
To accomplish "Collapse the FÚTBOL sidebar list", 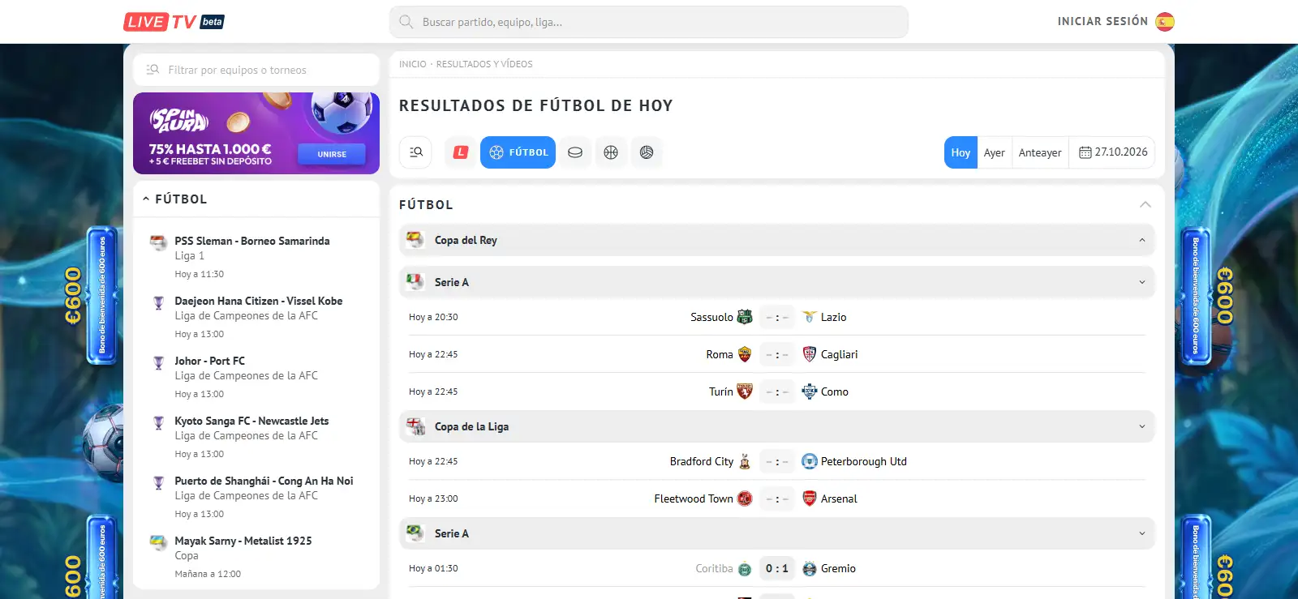I will point(146,199).
